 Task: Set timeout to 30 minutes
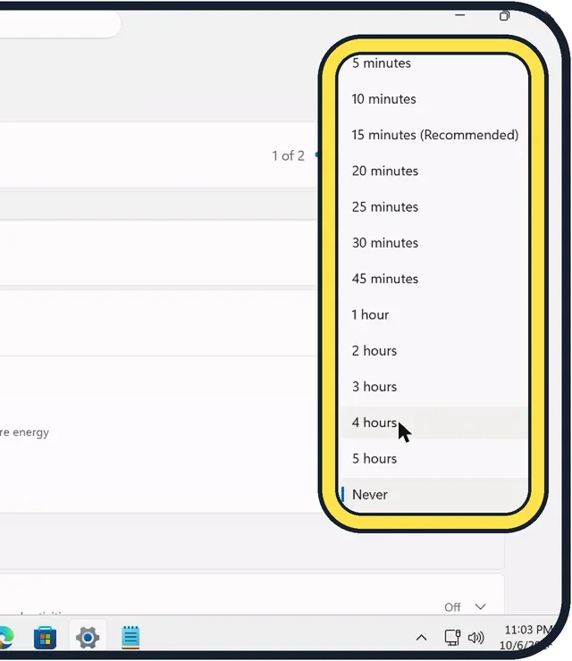click(x=433, y=243)
